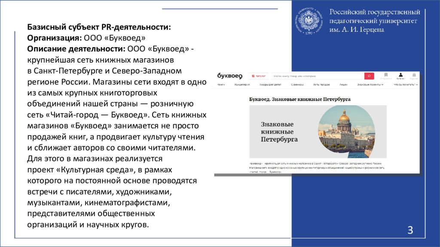Click the text Организация: ООО «Буквоед»
Screen dimensions: 440x247
[86, 38]
